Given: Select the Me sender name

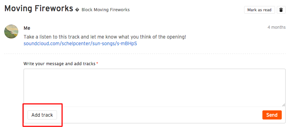Looking at the screenshot, I should pyautogui.click(x=27, y=28).
